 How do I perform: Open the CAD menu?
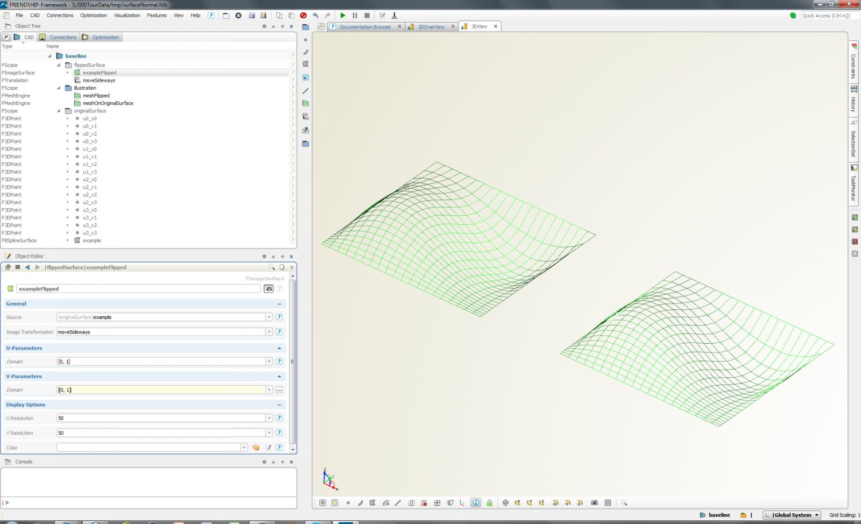(35, 16)
